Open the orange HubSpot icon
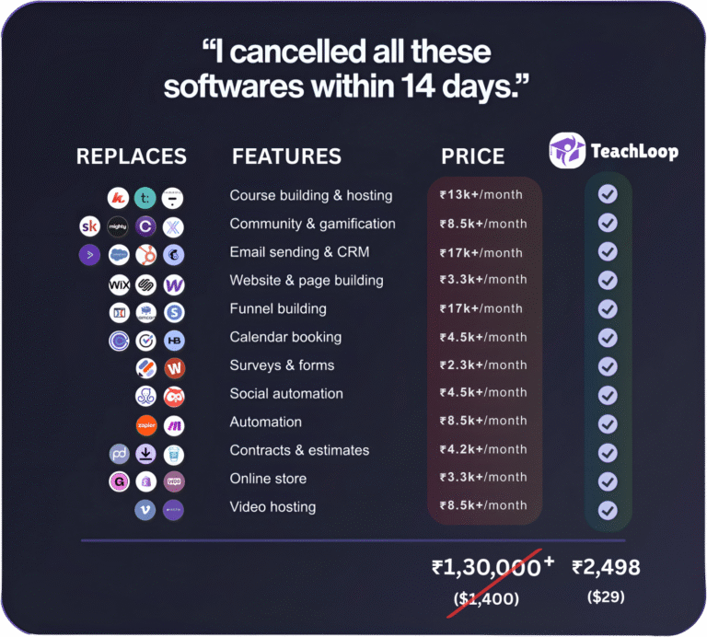The height and width of the screenshot is (637, 707). (145, 255)
